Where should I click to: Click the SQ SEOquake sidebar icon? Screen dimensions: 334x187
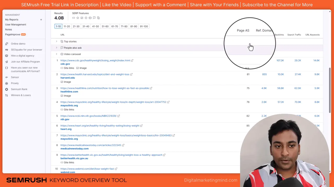(x=7, y=50)
